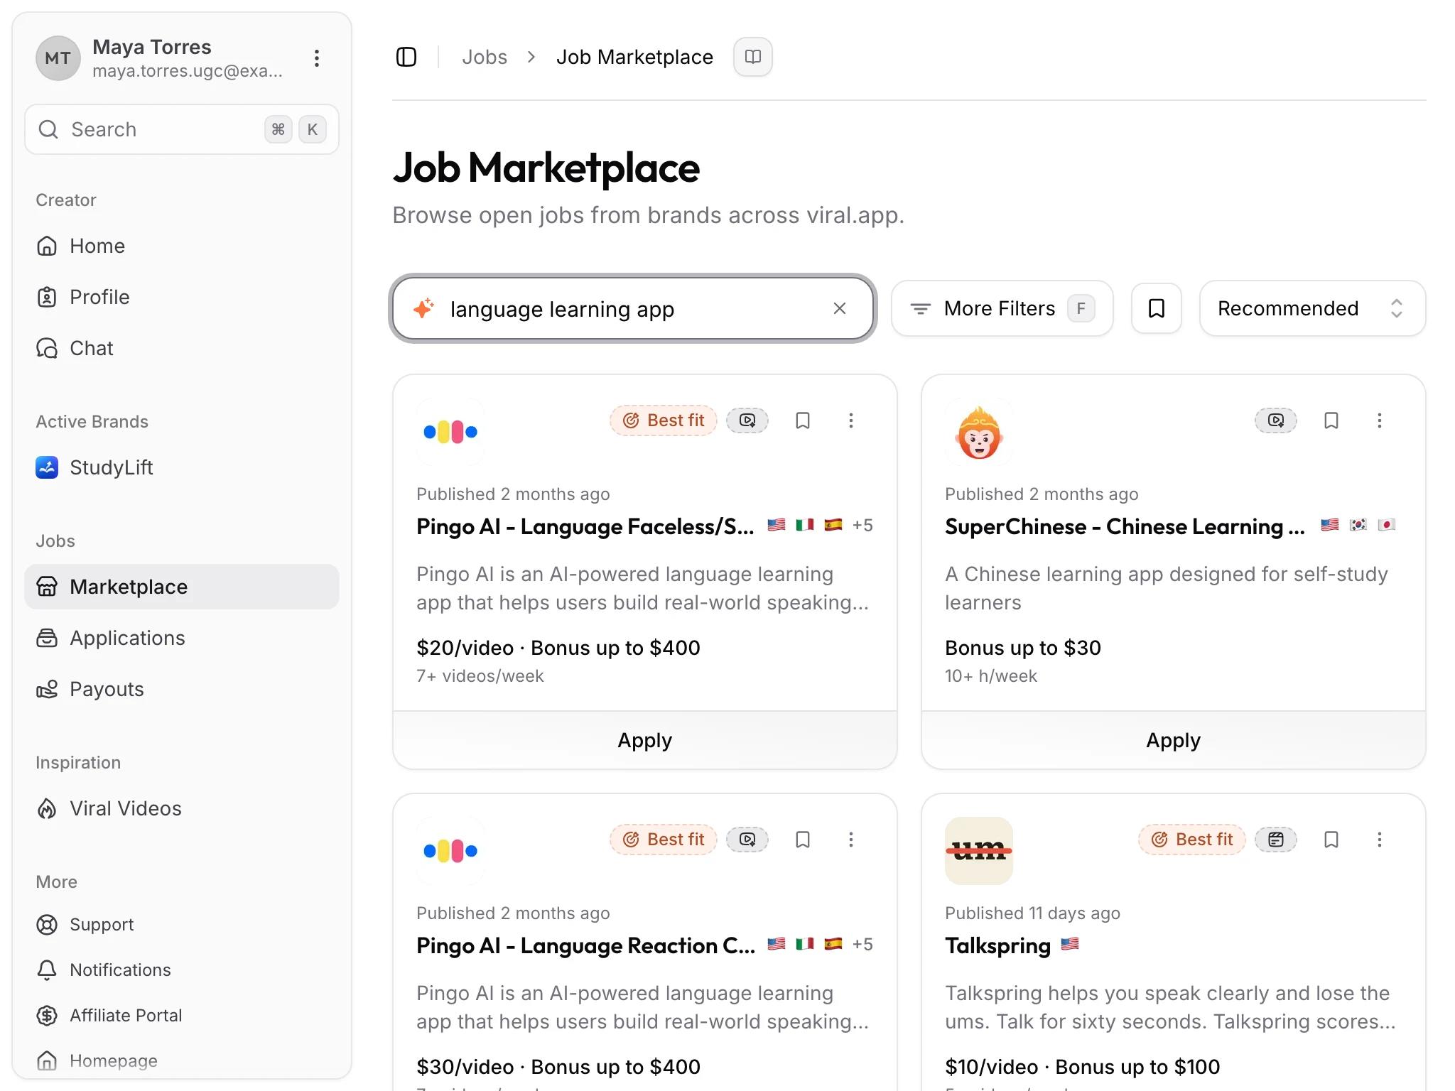Open more options on Pingo AI Faceless card

pyautogui.click(x=851, y=420)
